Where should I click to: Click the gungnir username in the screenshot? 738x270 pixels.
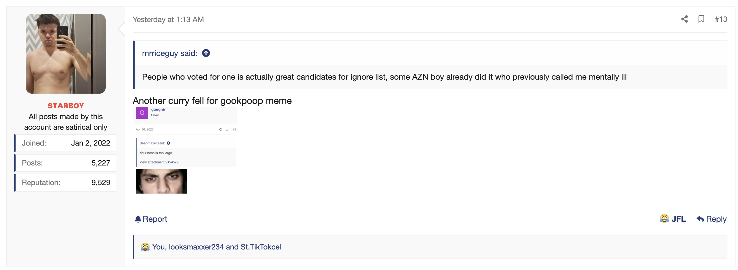point(158,109)
